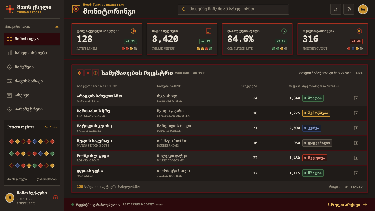Click the 128 პანელი footer summary

pyautogui.click(x=108, y=187)
